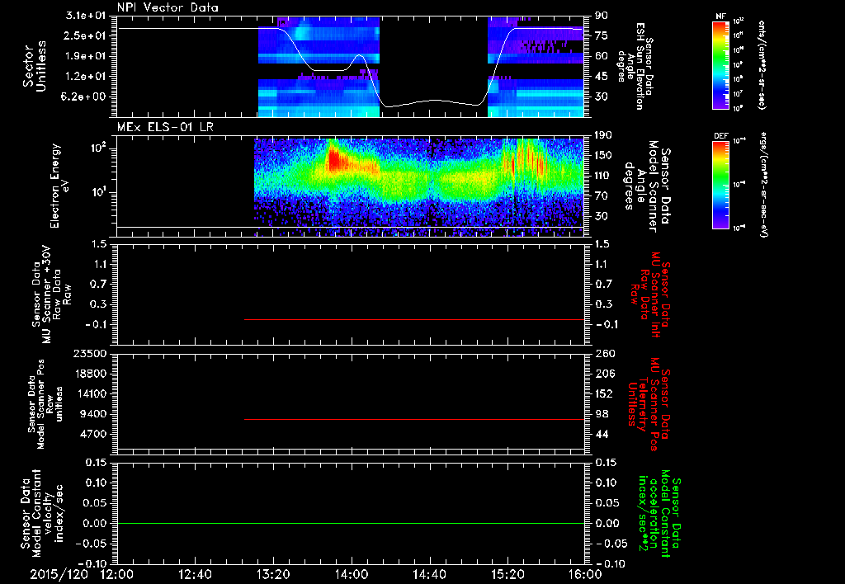Click the 'NF' label above the color bar
This screenshot has width=845, height=584.
tap(721, 16)
